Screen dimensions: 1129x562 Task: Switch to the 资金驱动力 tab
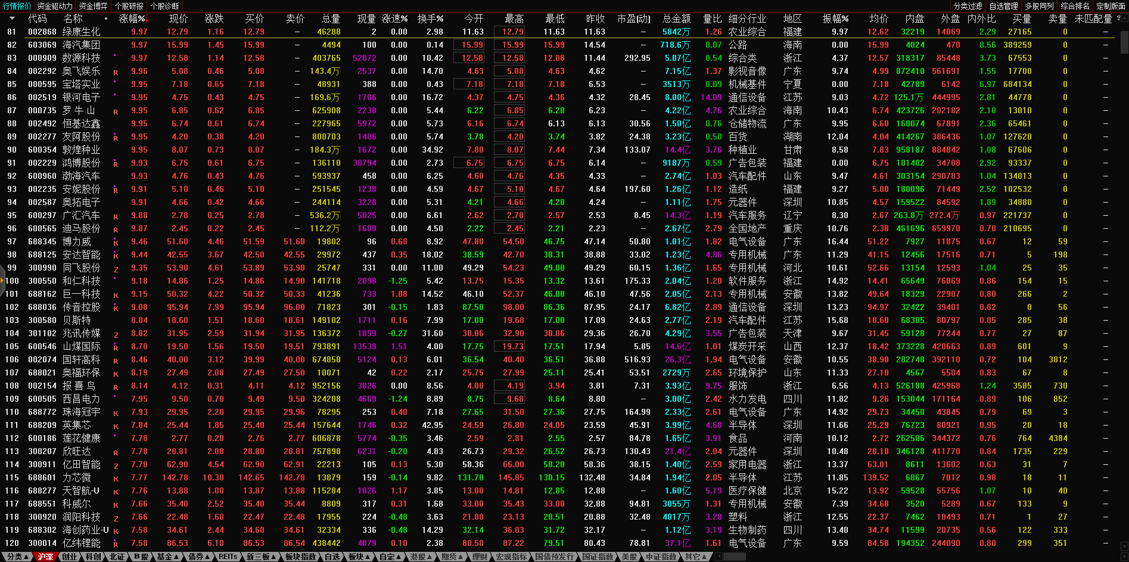(55, 6)
